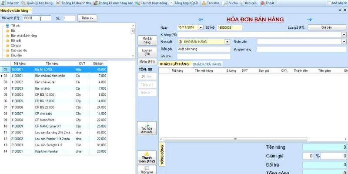
Task: Select product Rửa kính Familiar
Action: click(x=54, y=151)
